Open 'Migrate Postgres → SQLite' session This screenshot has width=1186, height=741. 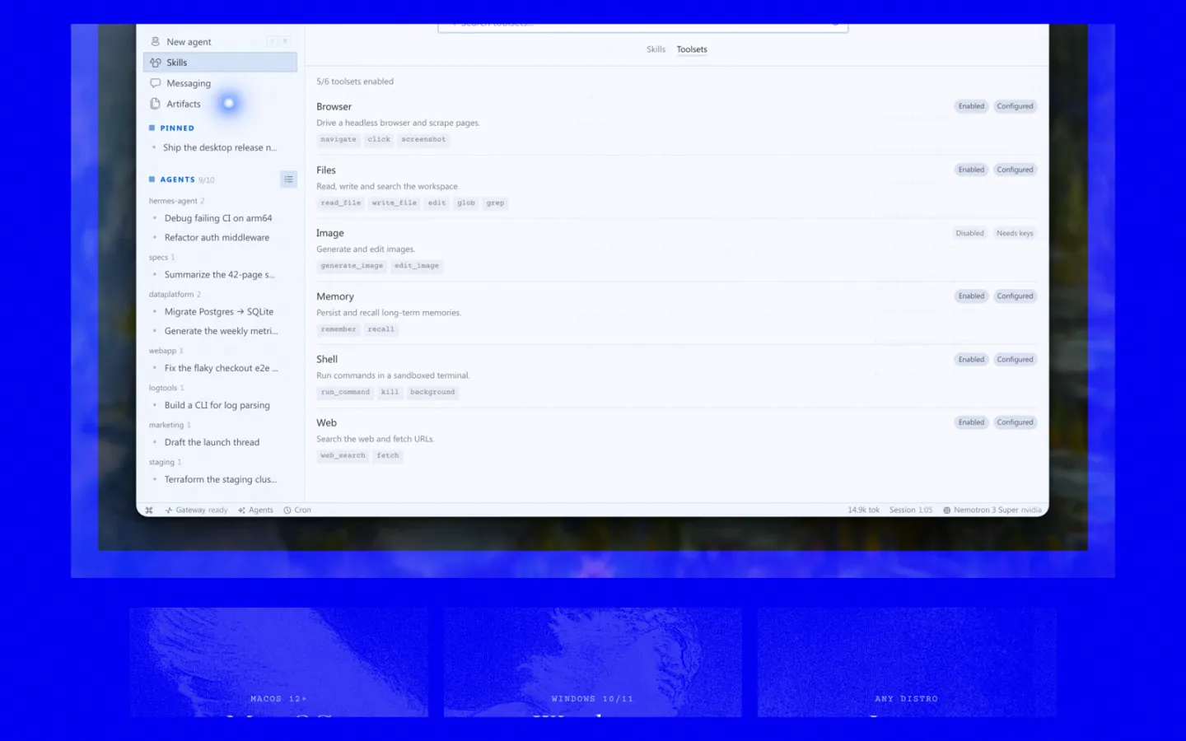point(219,312)
